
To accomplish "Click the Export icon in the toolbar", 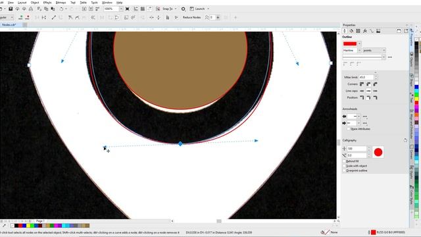I will (91, 9).
